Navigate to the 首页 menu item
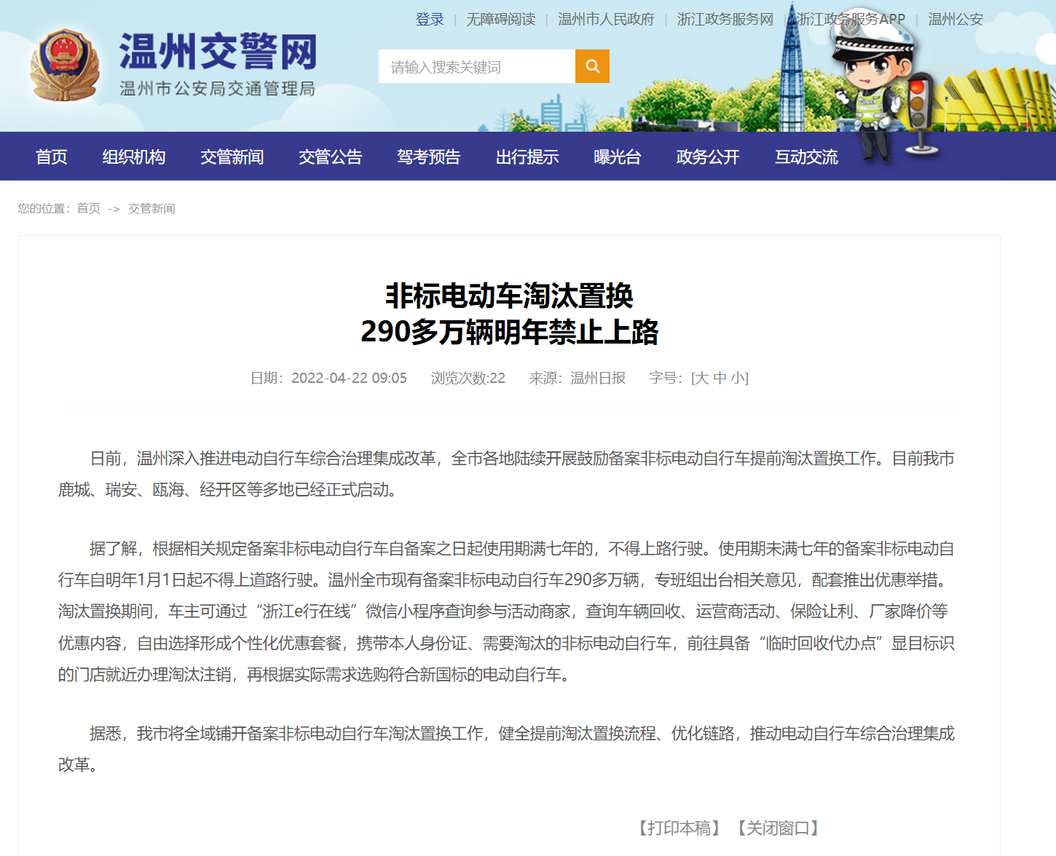Image resolution: width=1056 pixels, height=856 pixels. tap(51, 157)
